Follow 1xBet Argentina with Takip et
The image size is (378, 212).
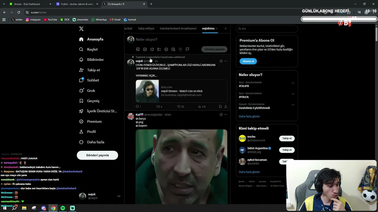pos(287,150)
